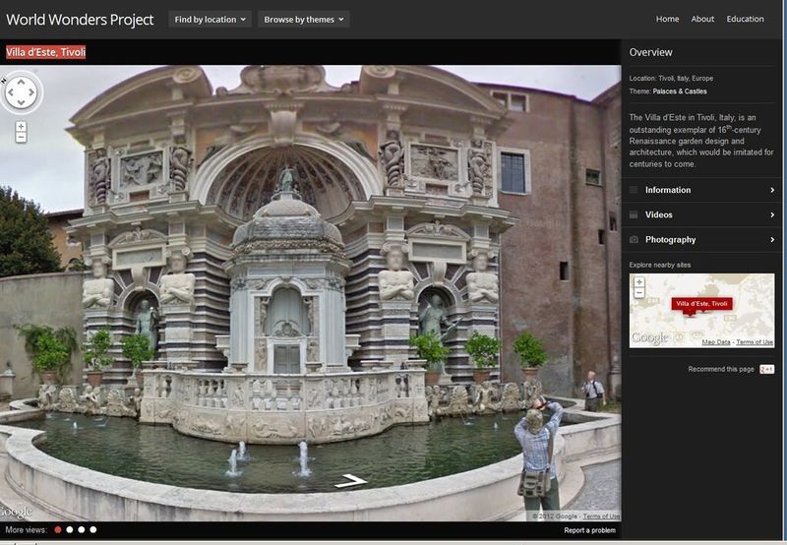Click the Villa d'Este description paragraph
Image resolution: width=787 pixels, height=545 pixels.
click(701, 141)
